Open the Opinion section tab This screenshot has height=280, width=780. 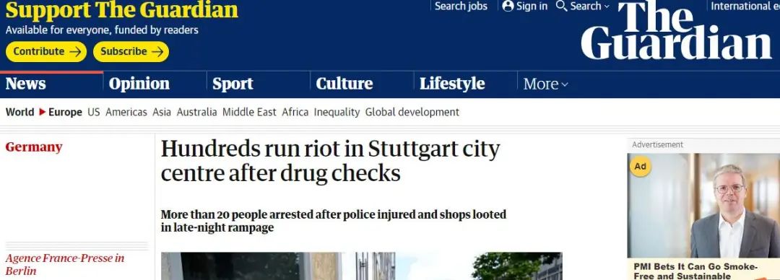coord(139,84)
